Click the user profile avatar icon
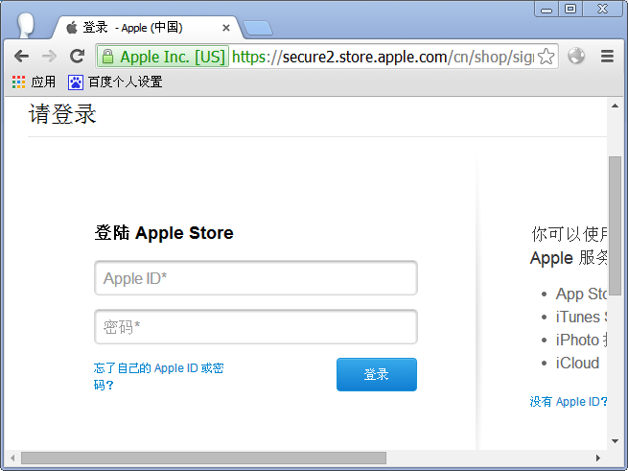This screenshot has width=628, height=471. point(26,25)
